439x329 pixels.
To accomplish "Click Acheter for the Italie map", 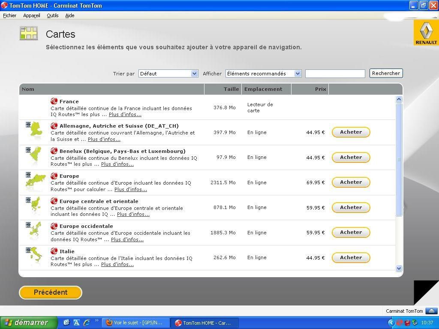I will coord(351,257).
